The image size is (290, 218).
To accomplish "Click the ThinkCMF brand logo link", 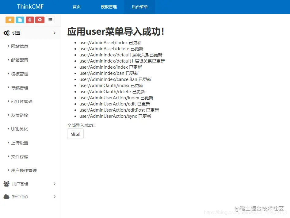I will pyautogui.click(x=30, y=6).
